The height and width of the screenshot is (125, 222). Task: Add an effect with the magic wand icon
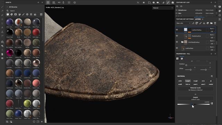coord(193,23)
